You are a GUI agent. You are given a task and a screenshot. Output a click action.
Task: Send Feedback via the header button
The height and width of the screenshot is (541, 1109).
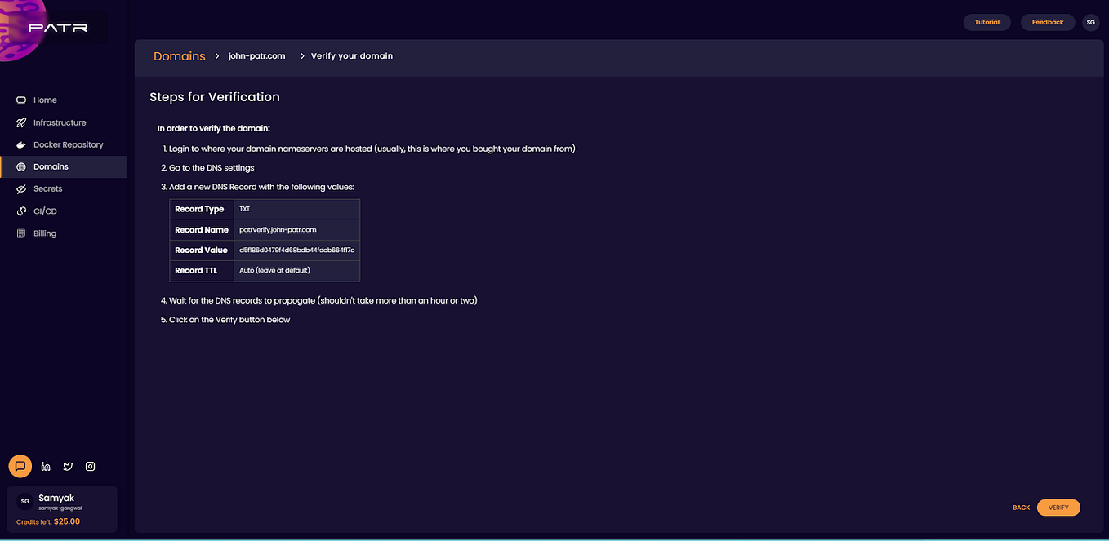[x=1047, y=22]
